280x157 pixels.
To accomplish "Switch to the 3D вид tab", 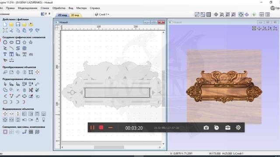I will [75, 15].
